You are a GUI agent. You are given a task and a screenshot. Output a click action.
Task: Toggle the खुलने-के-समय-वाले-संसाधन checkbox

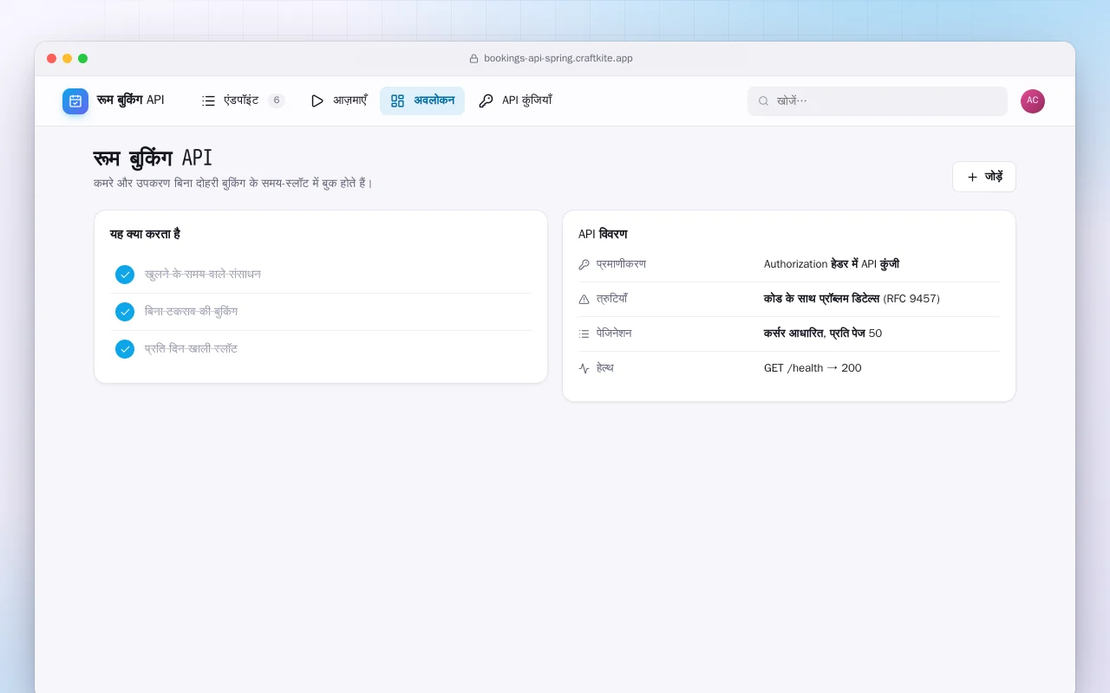(125, 275)
